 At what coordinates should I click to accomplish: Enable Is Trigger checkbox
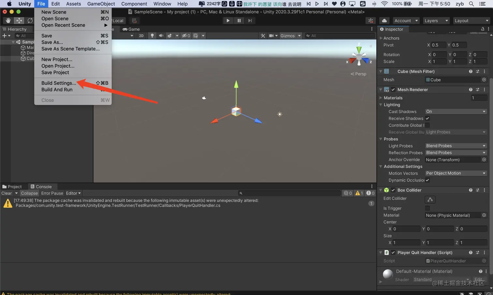[427, 208]
